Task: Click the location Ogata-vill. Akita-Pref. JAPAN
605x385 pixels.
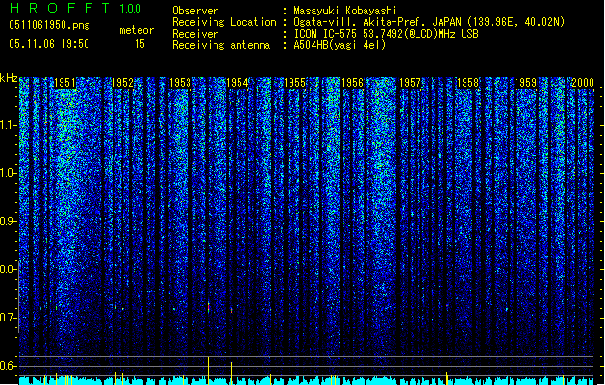Action: (x=377, y=22)
